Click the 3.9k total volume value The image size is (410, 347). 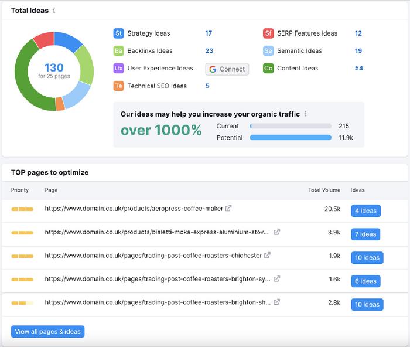(334, 232)
